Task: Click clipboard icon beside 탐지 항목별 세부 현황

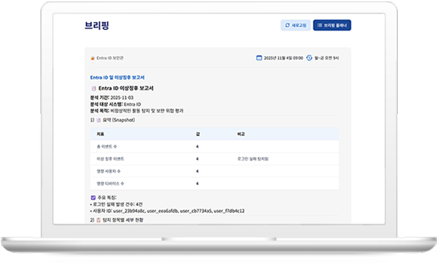Action: click(99, 220)
